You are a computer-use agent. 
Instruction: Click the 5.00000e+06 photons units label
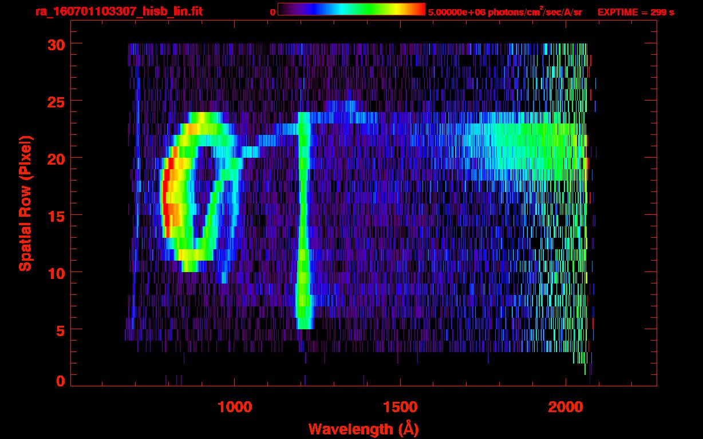(505, 11)
